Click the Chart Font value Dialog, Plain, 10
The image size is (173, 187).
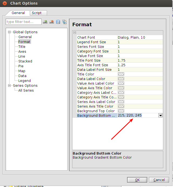(140, 38)
